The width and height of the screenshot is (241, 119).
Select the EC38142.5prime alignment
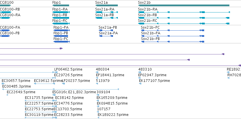[x=56, y=101]
